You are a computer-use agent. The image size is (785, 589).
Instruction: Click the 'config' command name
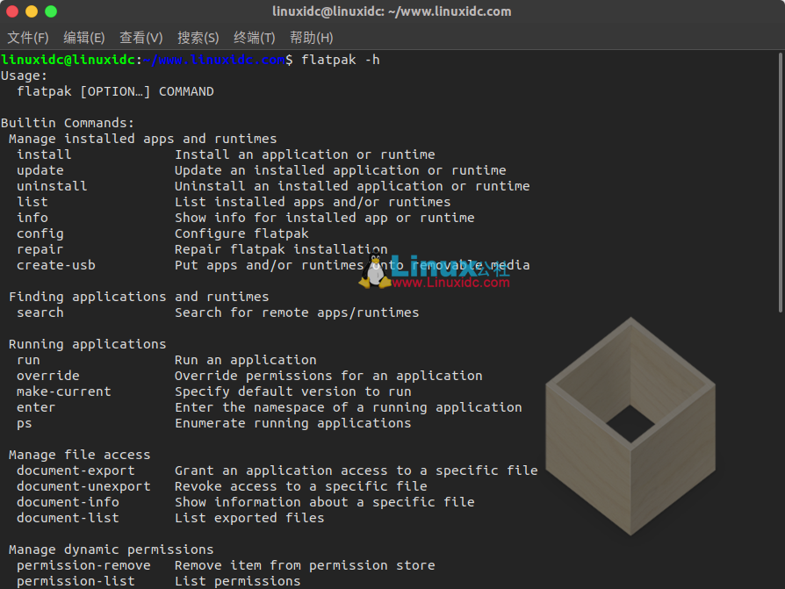40,233
